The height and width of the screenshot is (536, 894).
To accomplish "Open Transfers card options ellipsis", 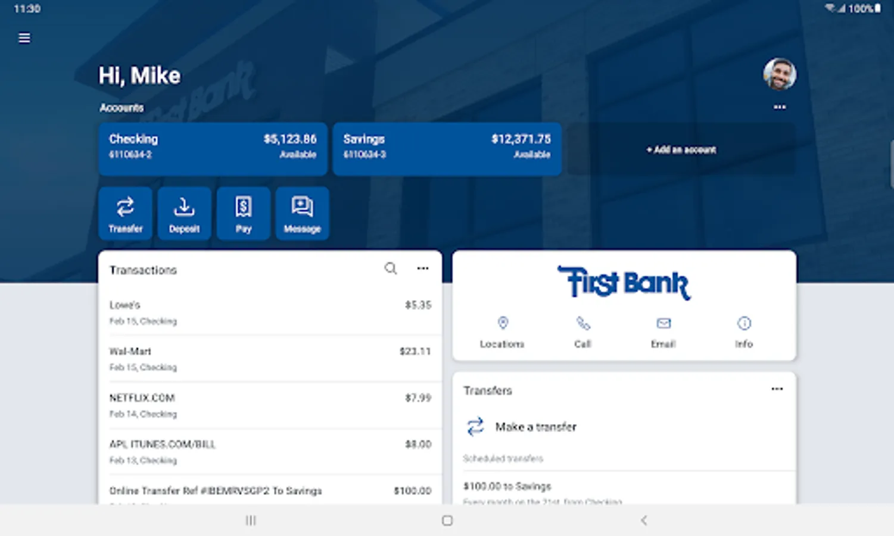I will 777,389.
